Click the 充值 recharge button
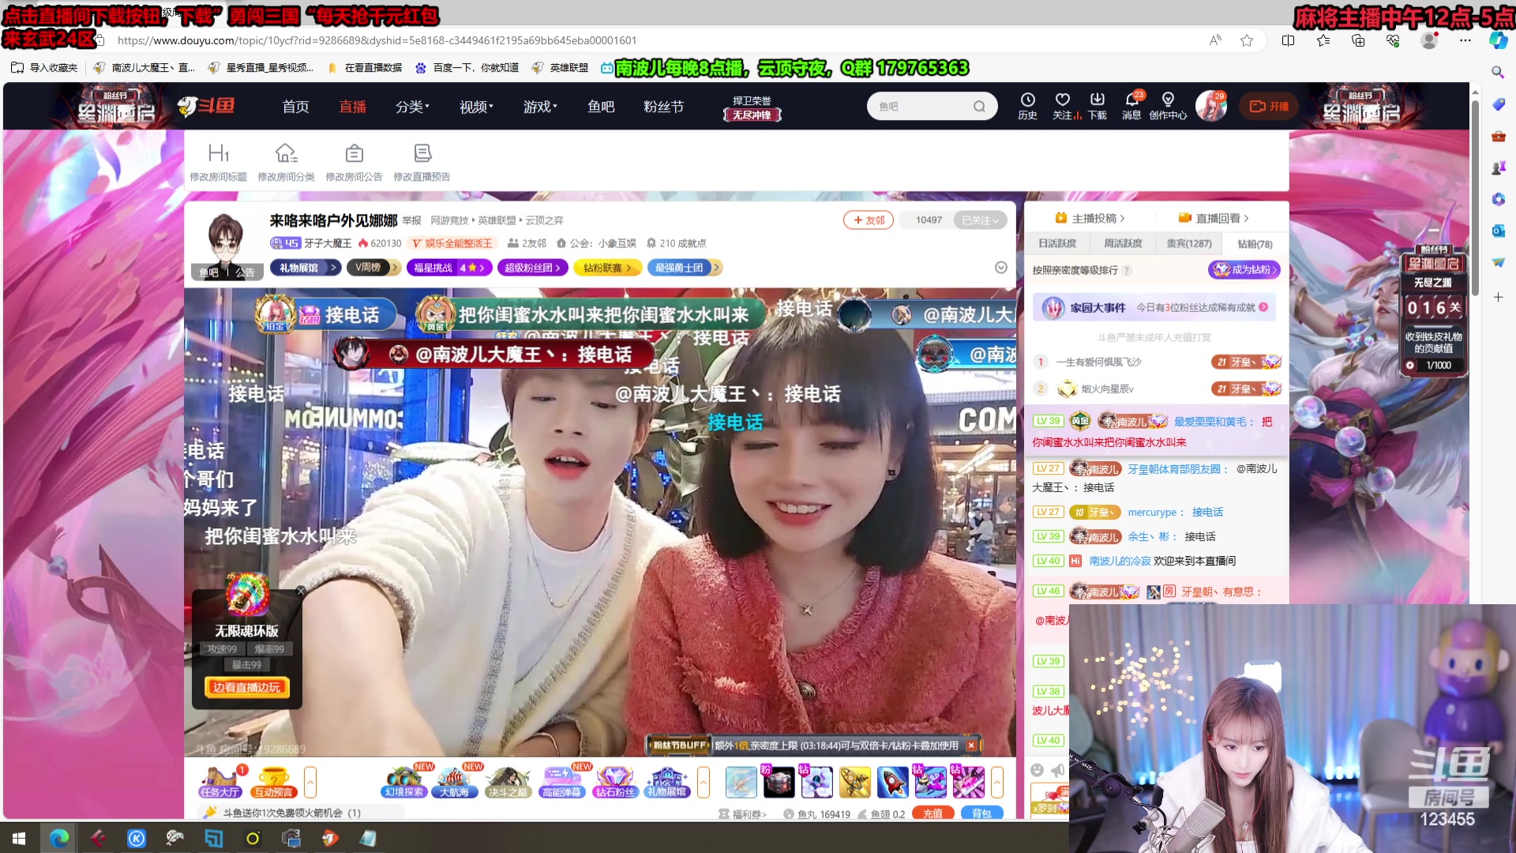1516x853 pixels. pyautogui.click(x=932, y=814)
